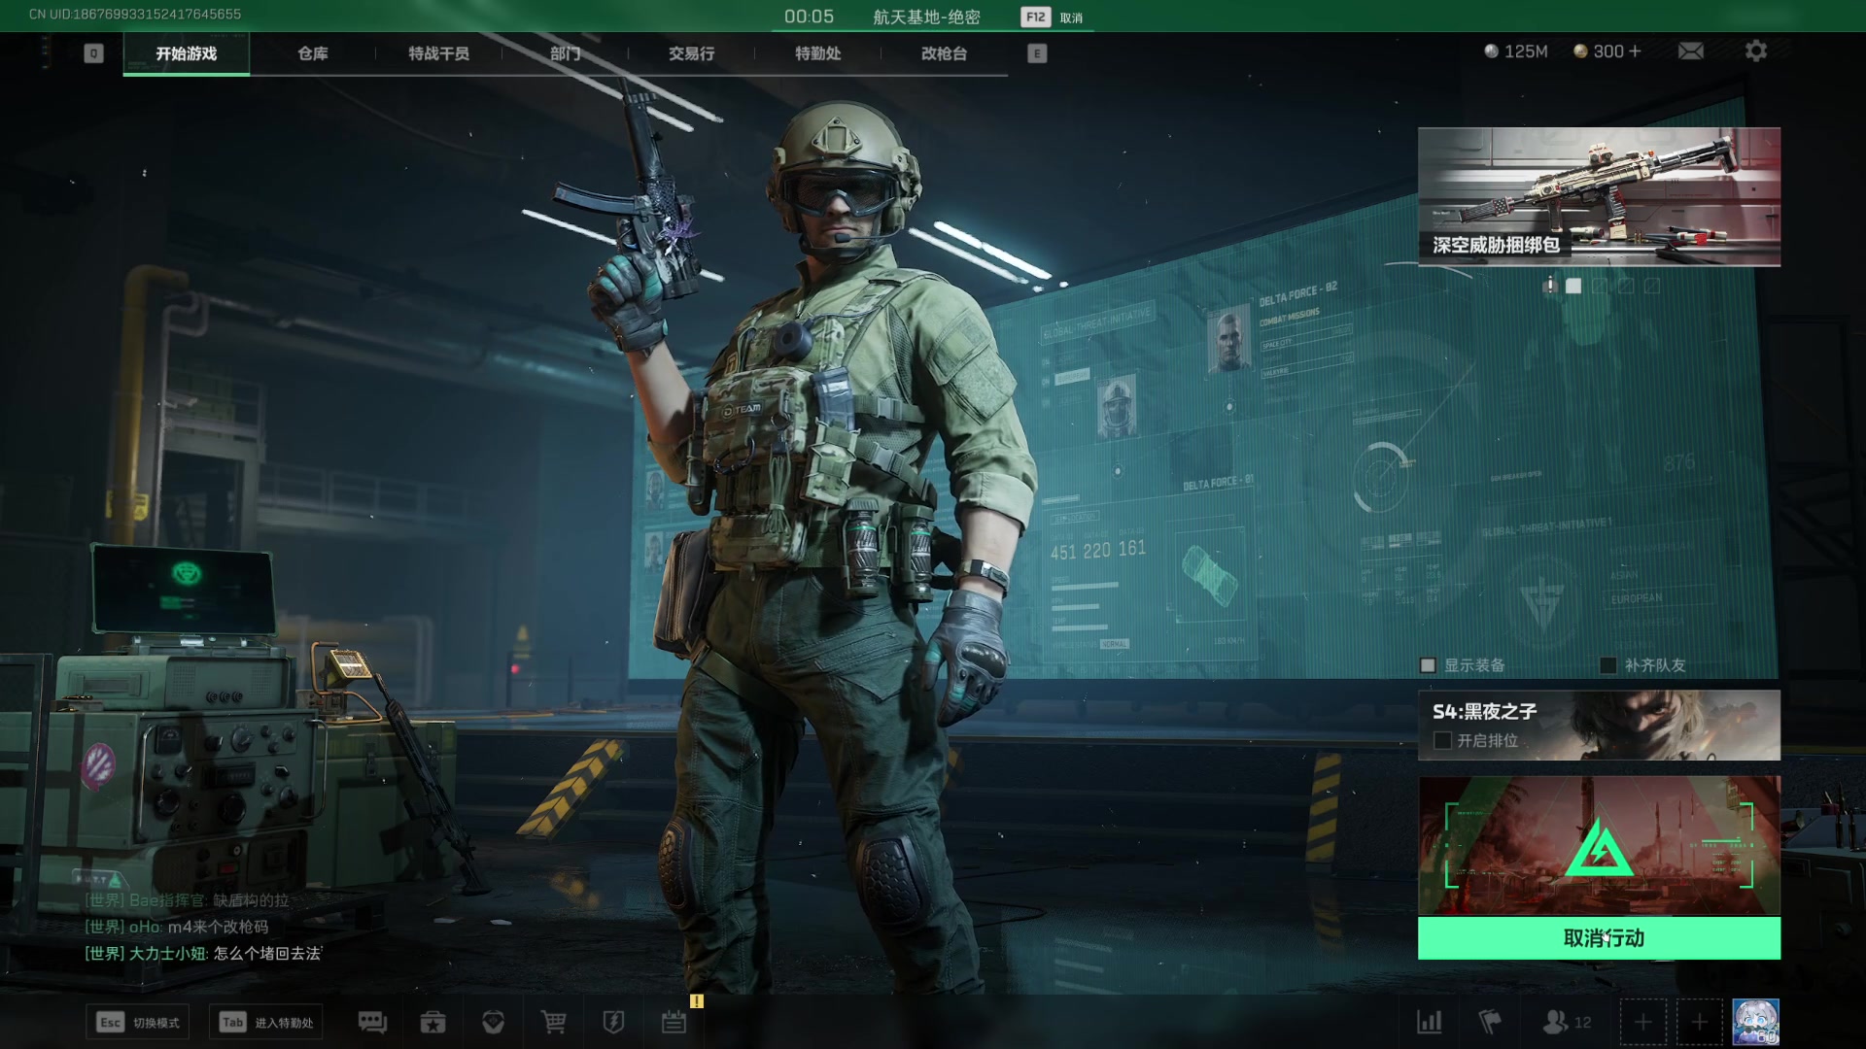This screenshot has width=1866, height=1049.
Task: Open the shopping cart store icon
Action: (554, 1022)
